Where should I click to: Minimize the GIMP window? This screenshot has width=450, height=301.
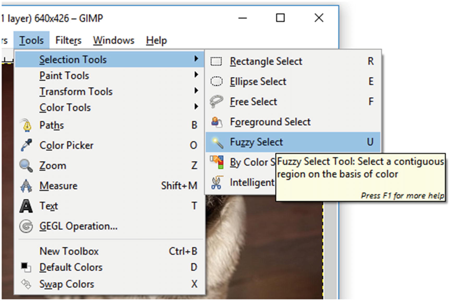(242, 18)
